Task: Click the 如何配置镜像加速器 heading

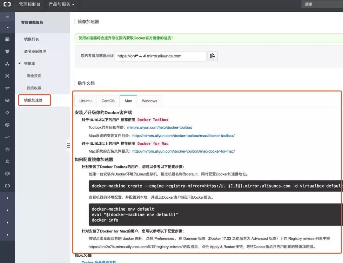Action: point(94,160)
